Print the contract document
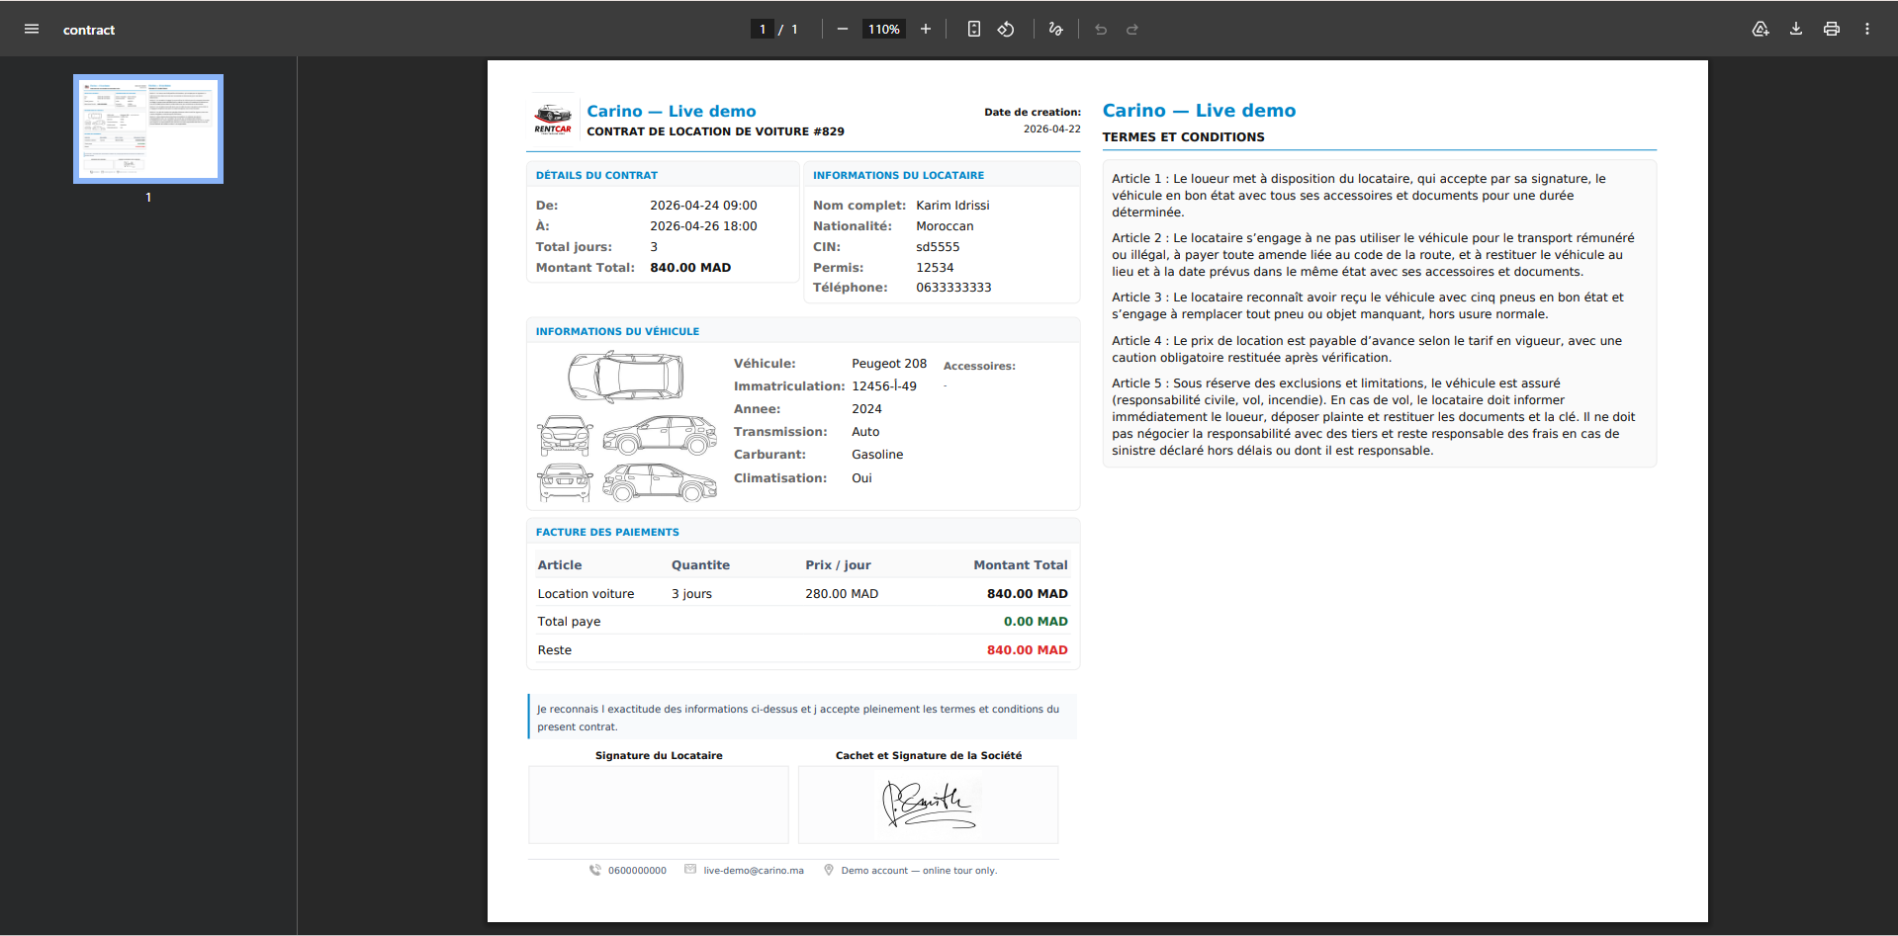Viewport: 1898px width, 936px height. point(1832,30)
